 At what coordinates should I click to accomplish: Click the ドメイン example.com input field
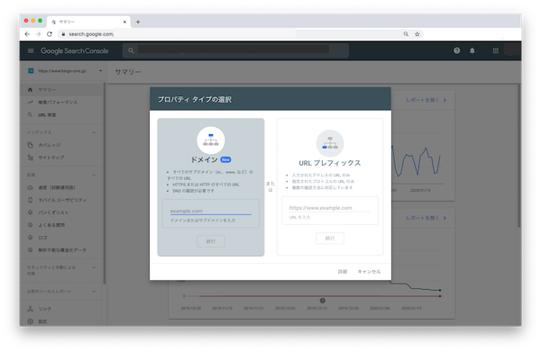click(210, 211)
